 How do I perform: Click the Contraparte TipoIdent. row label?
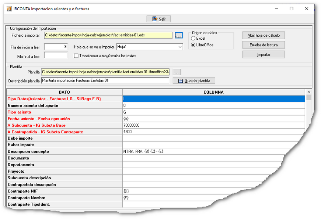point(29,204)
